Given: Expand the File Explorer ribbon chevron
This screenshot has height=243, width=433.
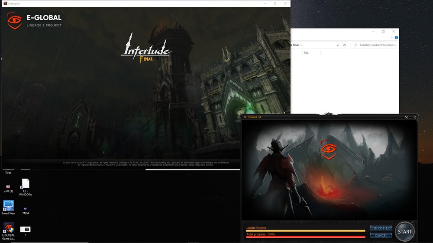Looking at the screenshot, I should click(391, 38).
